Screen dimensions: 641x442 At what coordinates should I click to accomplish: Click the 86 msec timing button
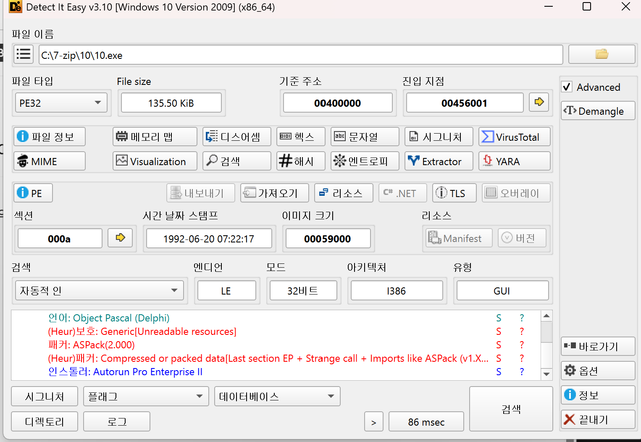(x=426, y=422)
